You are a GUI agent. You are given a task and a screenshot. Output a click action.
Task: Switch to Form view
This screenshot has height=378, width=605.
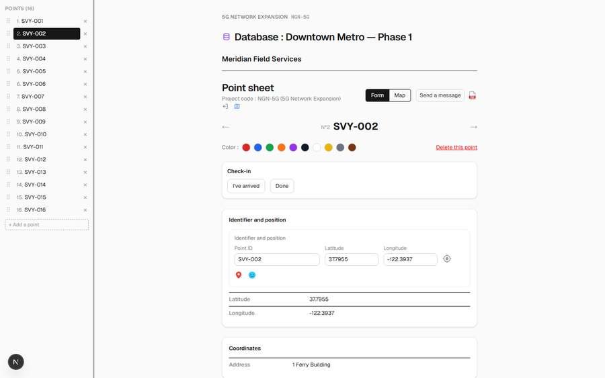point(377,95)
